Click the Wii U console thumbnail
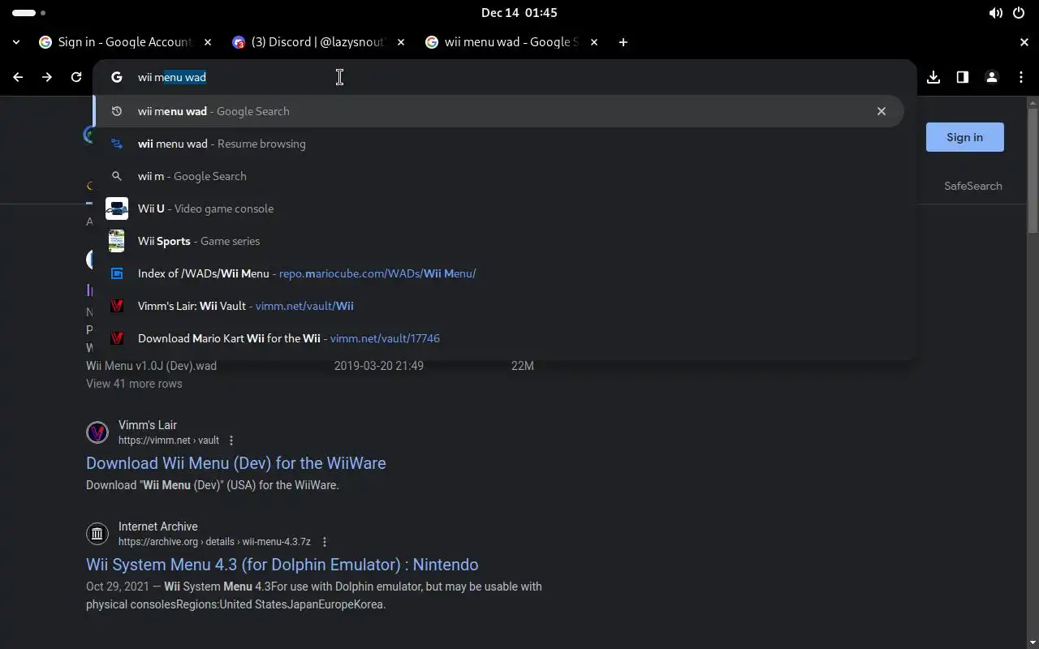 pos(117,208)
